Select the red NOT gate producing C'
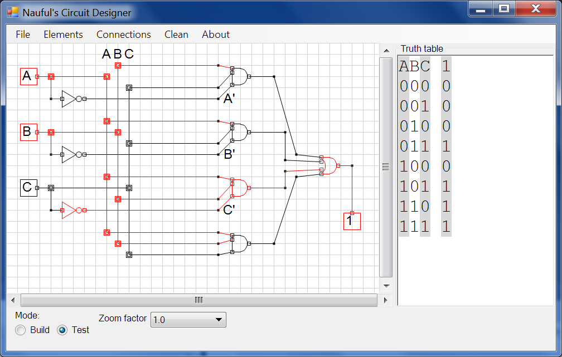The height and width of the screenshot is (357, 562). click(x=72, y=210)
